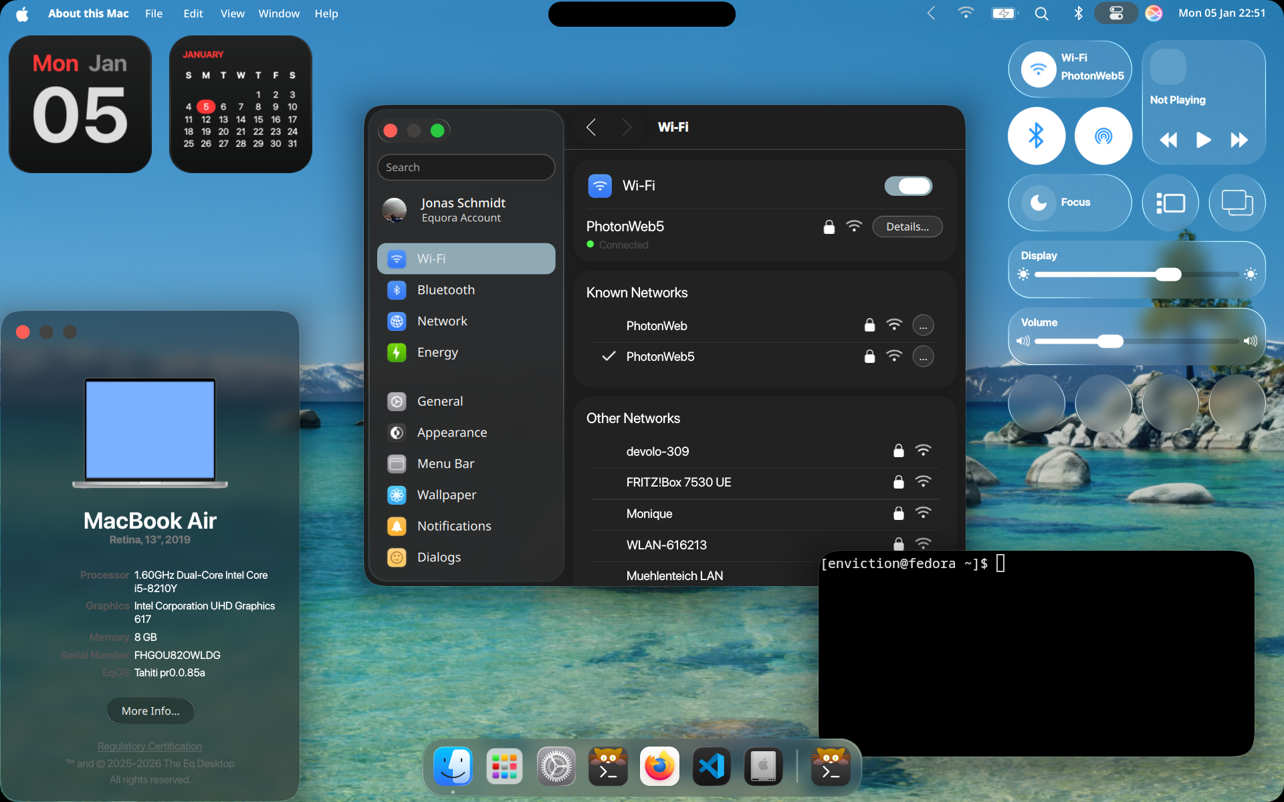Viewport: 1284px width, 802px height.
Task: Open options menu for PhotonWeb5 known network
Action: tap(923, 357)
